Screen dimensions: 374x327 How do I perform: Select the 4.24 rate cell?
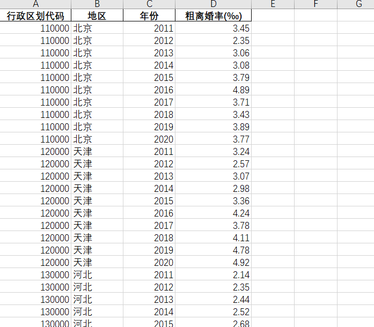[x=213, y=213]
